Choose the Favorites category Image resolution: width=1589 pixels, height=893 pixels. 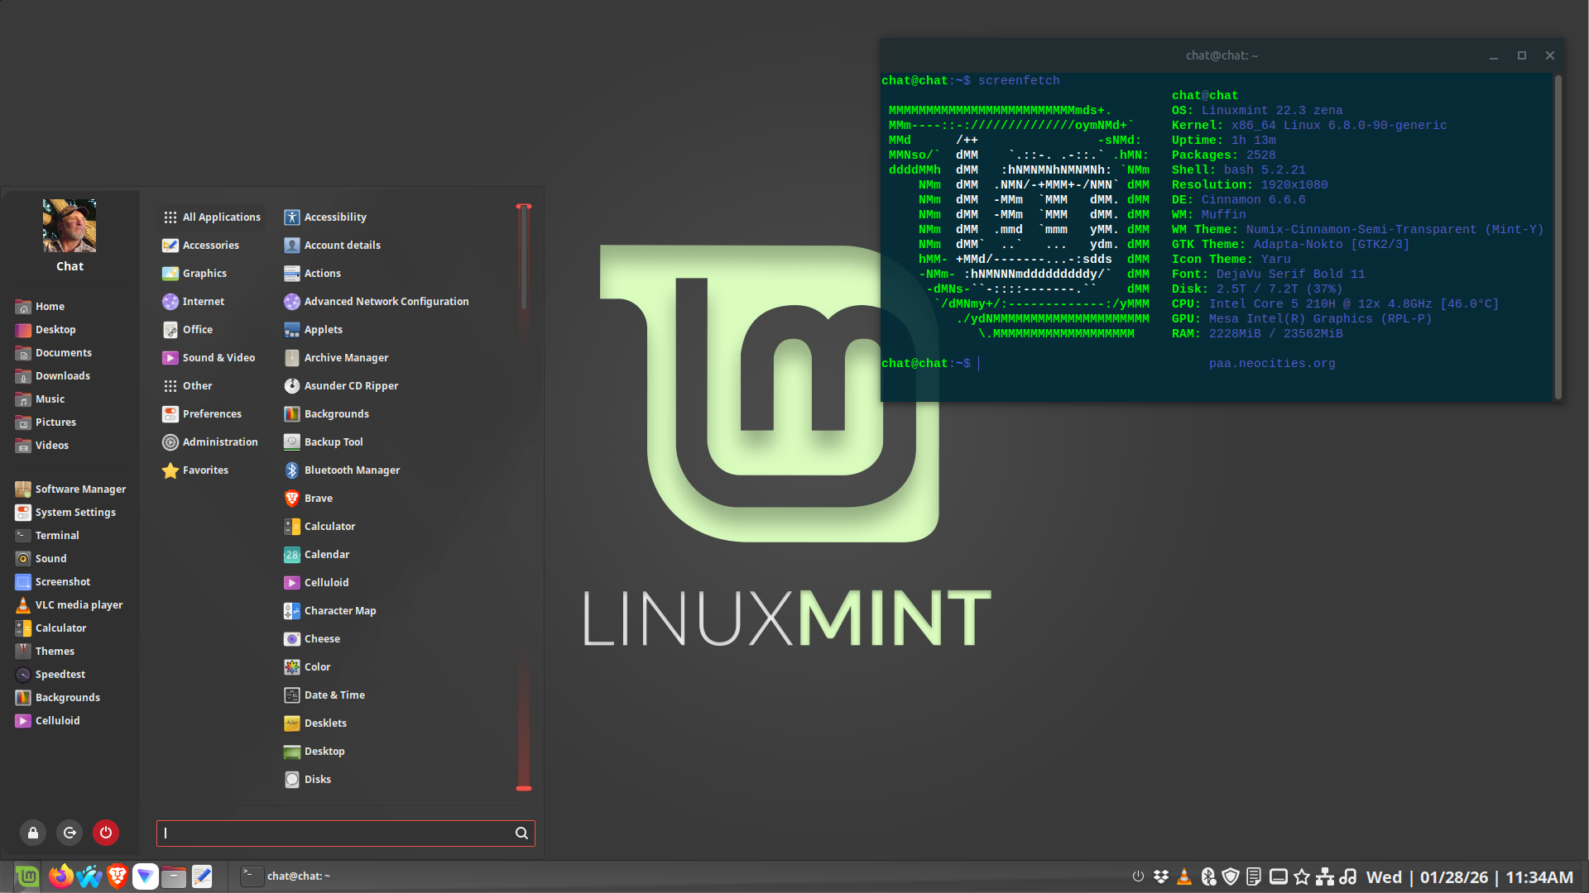(205, 470)
